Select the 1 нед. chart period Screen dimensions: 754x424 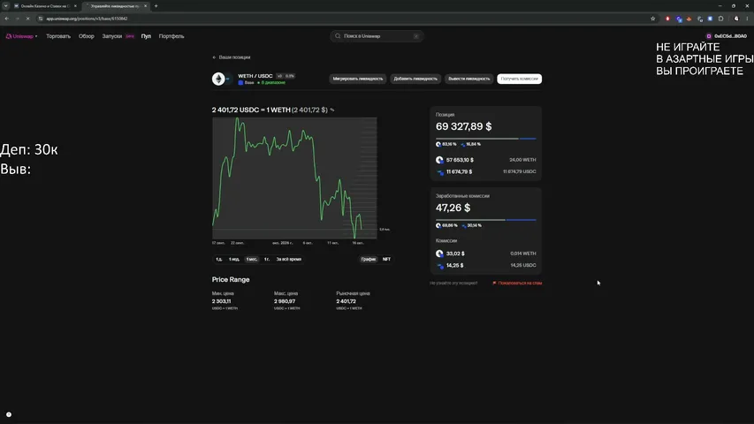pos(234,259)
